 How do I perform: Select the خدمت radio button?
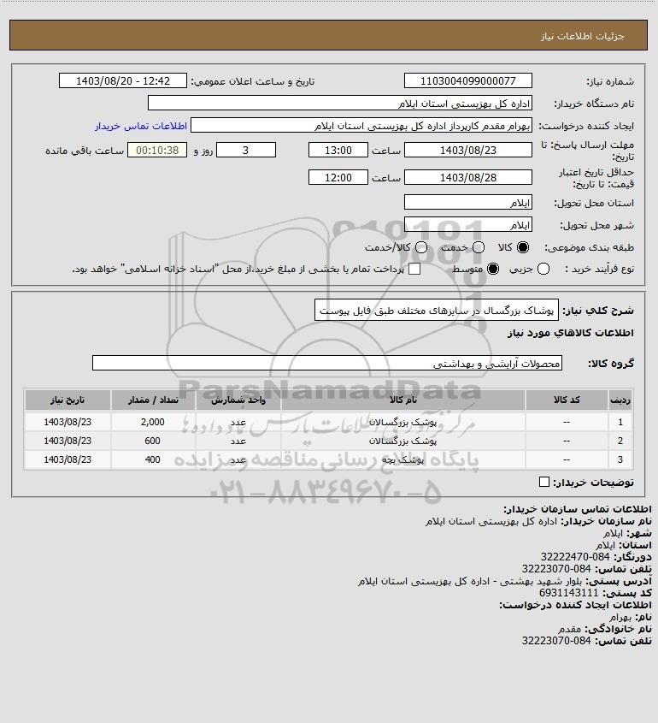pyautogui.click(x=479, y=247)
